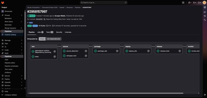Retry the deploy_site job
207x98 pixels.
[x=148, y=51]
